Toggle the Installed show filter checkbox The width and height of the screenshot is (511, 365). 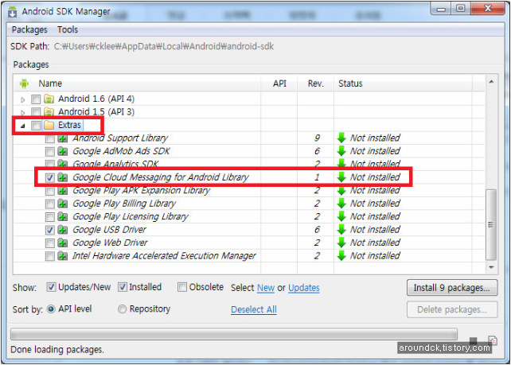tap(123, 287)
